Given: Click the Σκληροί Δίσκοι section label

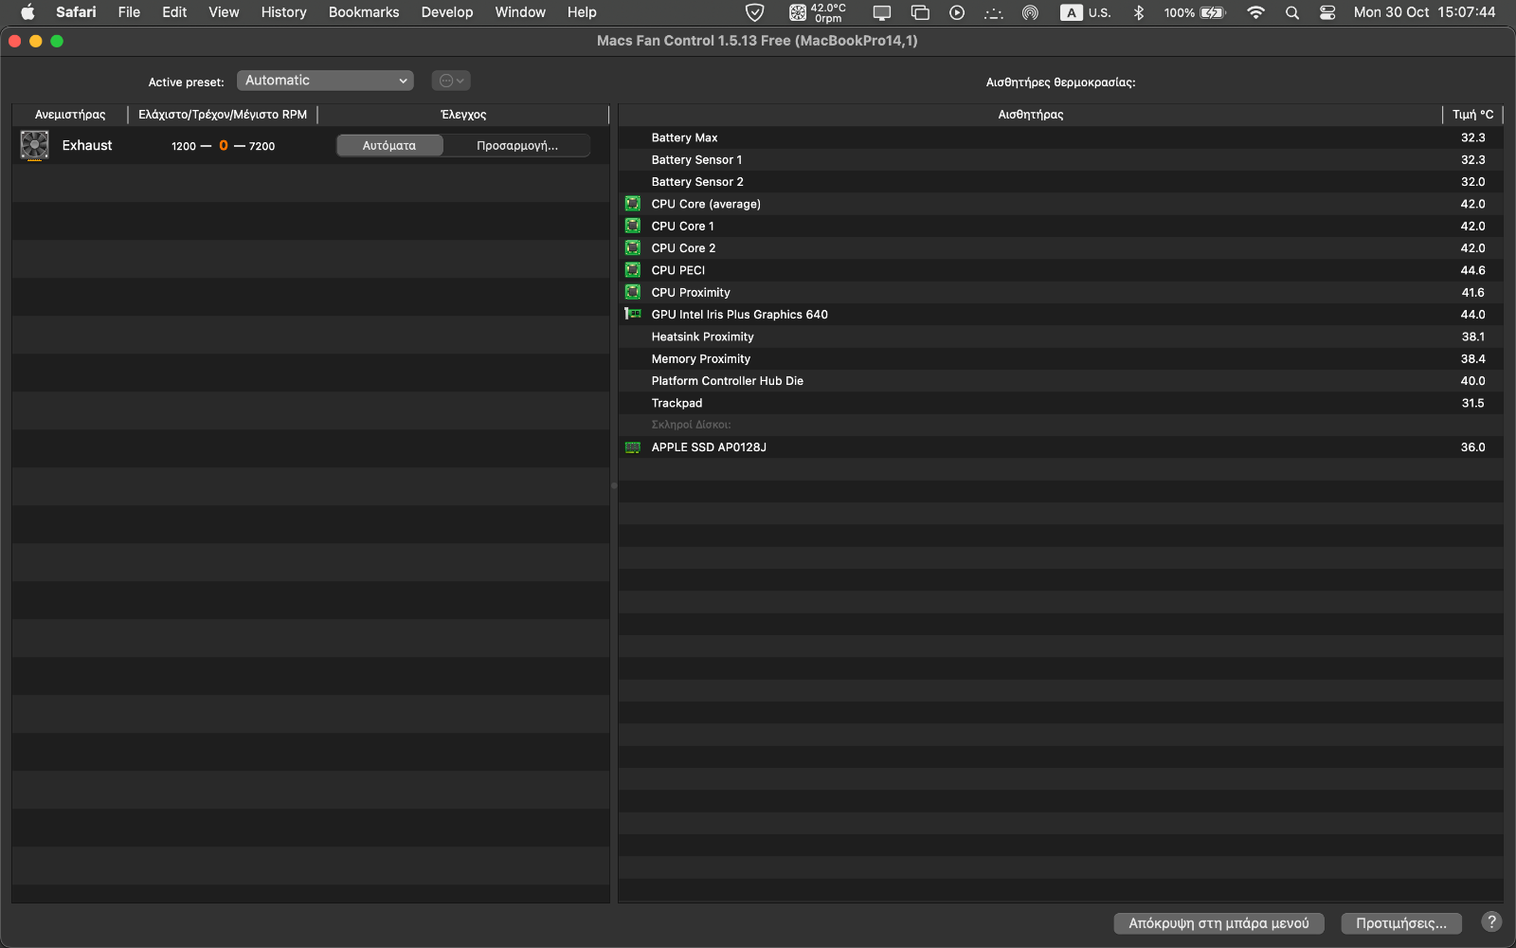Looking at the screenshot, I should 691,425.
